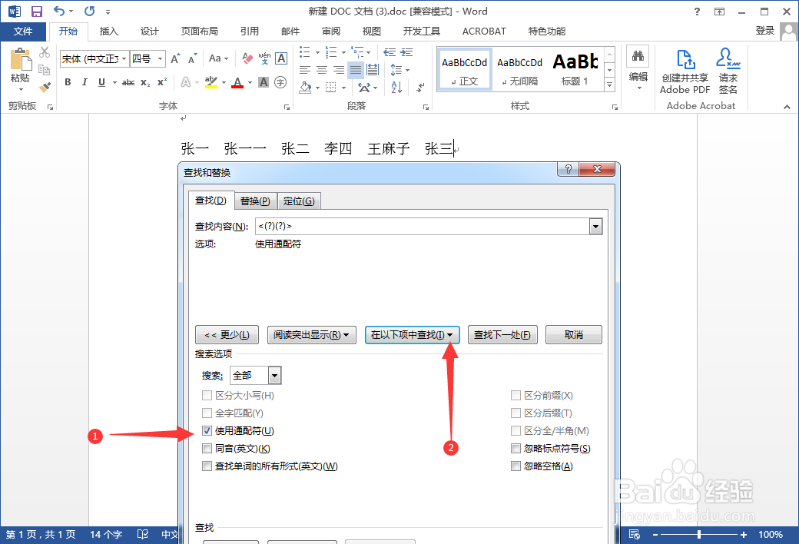799x544 pixels.
Task: Check the 忽略空格 ignore spaces checkbox
Action: [516, 466]
